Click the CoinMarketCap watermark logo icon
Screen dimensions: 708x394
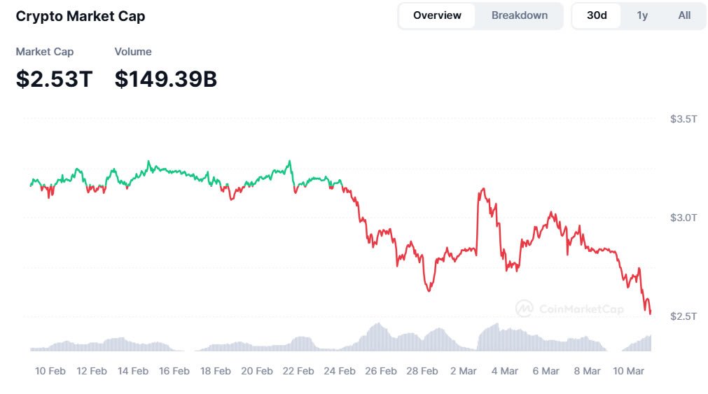pos(524,308)
